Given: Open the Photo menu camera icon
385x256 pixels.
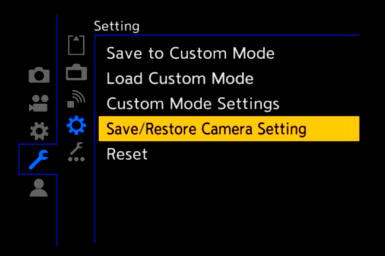Looking at the screenshot, I should [x=38, y=75].
